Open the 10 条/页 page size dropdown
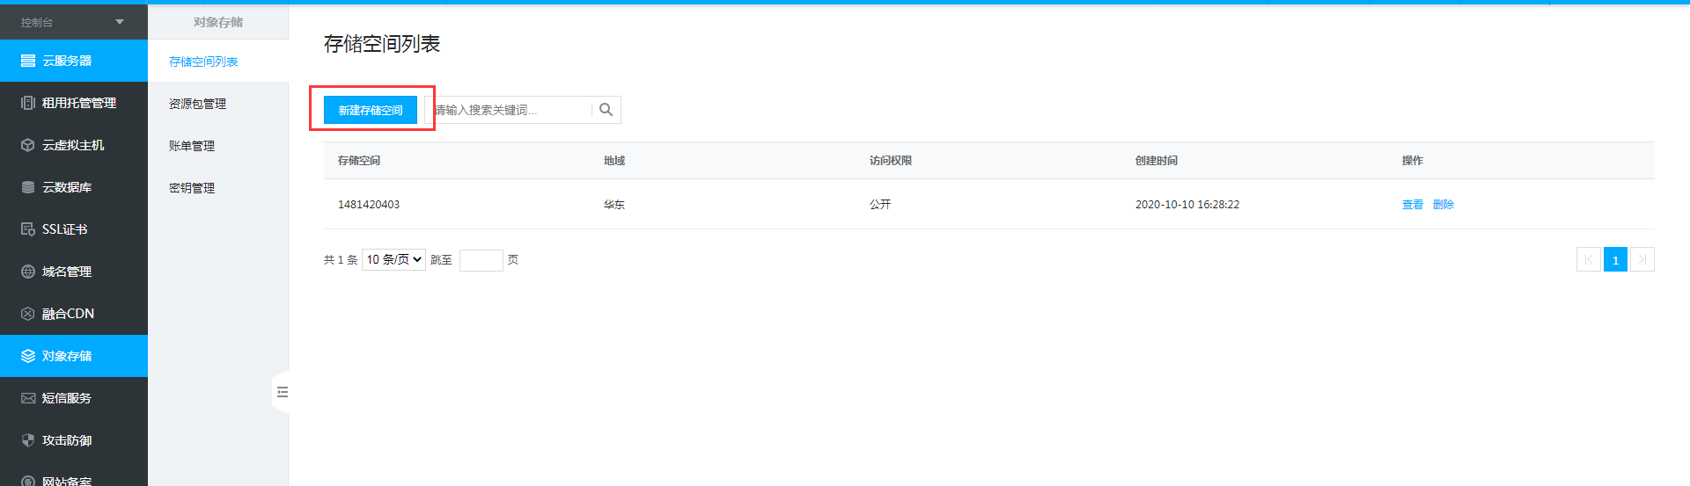The width and height of the screenshot is (1690, 486). 393,259
